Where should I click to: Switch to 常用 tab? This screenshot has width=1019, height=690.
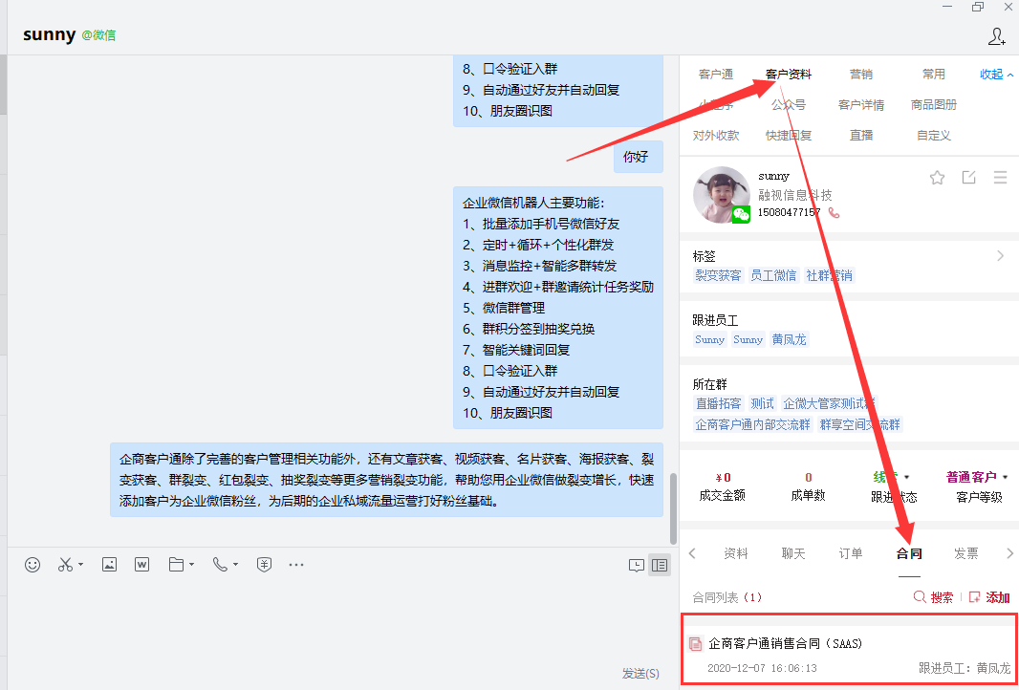933,75
